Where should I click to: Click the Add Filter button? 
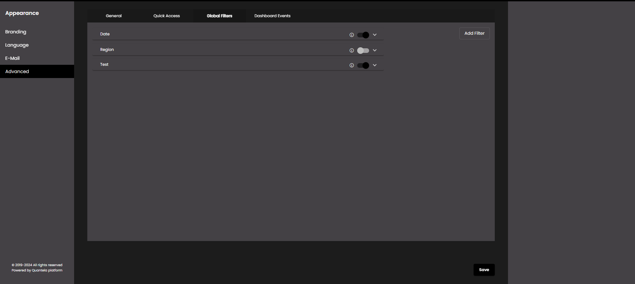coord(475,33)
